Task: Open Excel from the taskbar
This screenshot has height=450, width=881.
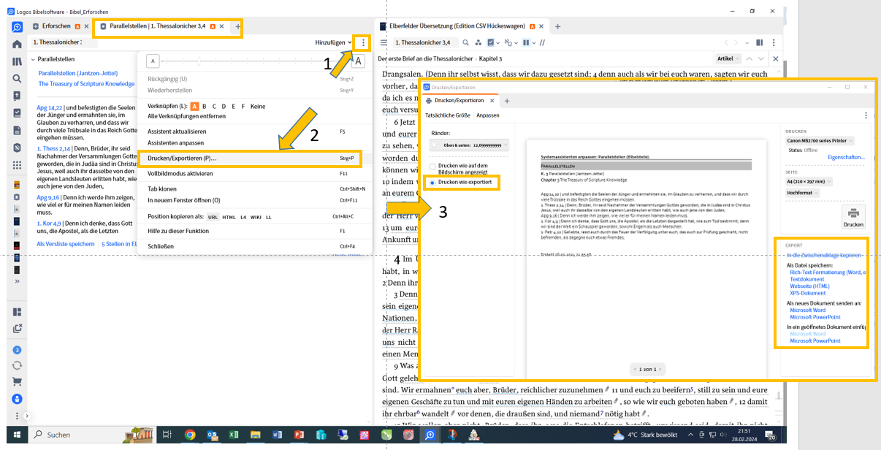Action: 234,435
